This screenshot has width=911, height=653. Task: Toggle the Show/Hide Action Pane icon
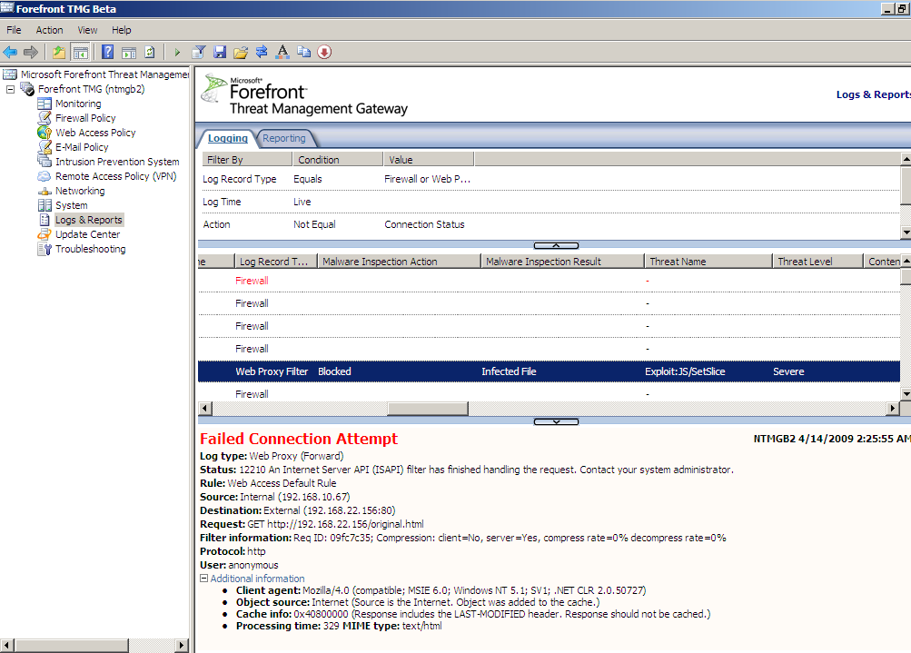(x=129, y=53)
